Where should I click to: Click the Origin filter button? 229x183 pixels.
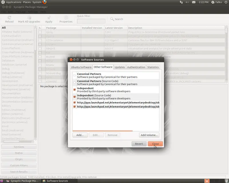click(19, 159)
